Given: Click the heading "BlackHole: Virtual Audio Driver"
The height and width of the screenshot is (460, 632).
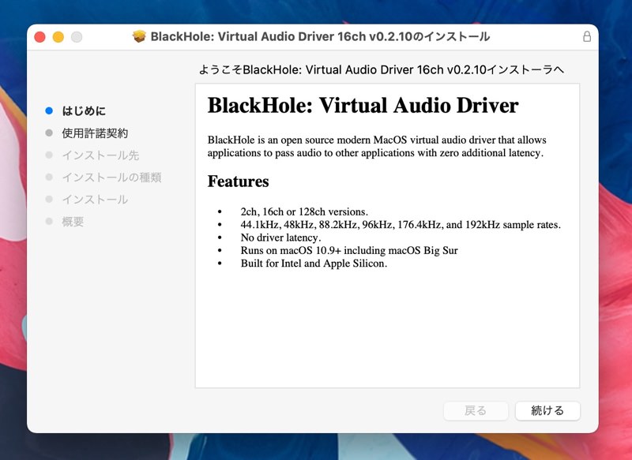Looking at the screenshot, I should 363,106.
